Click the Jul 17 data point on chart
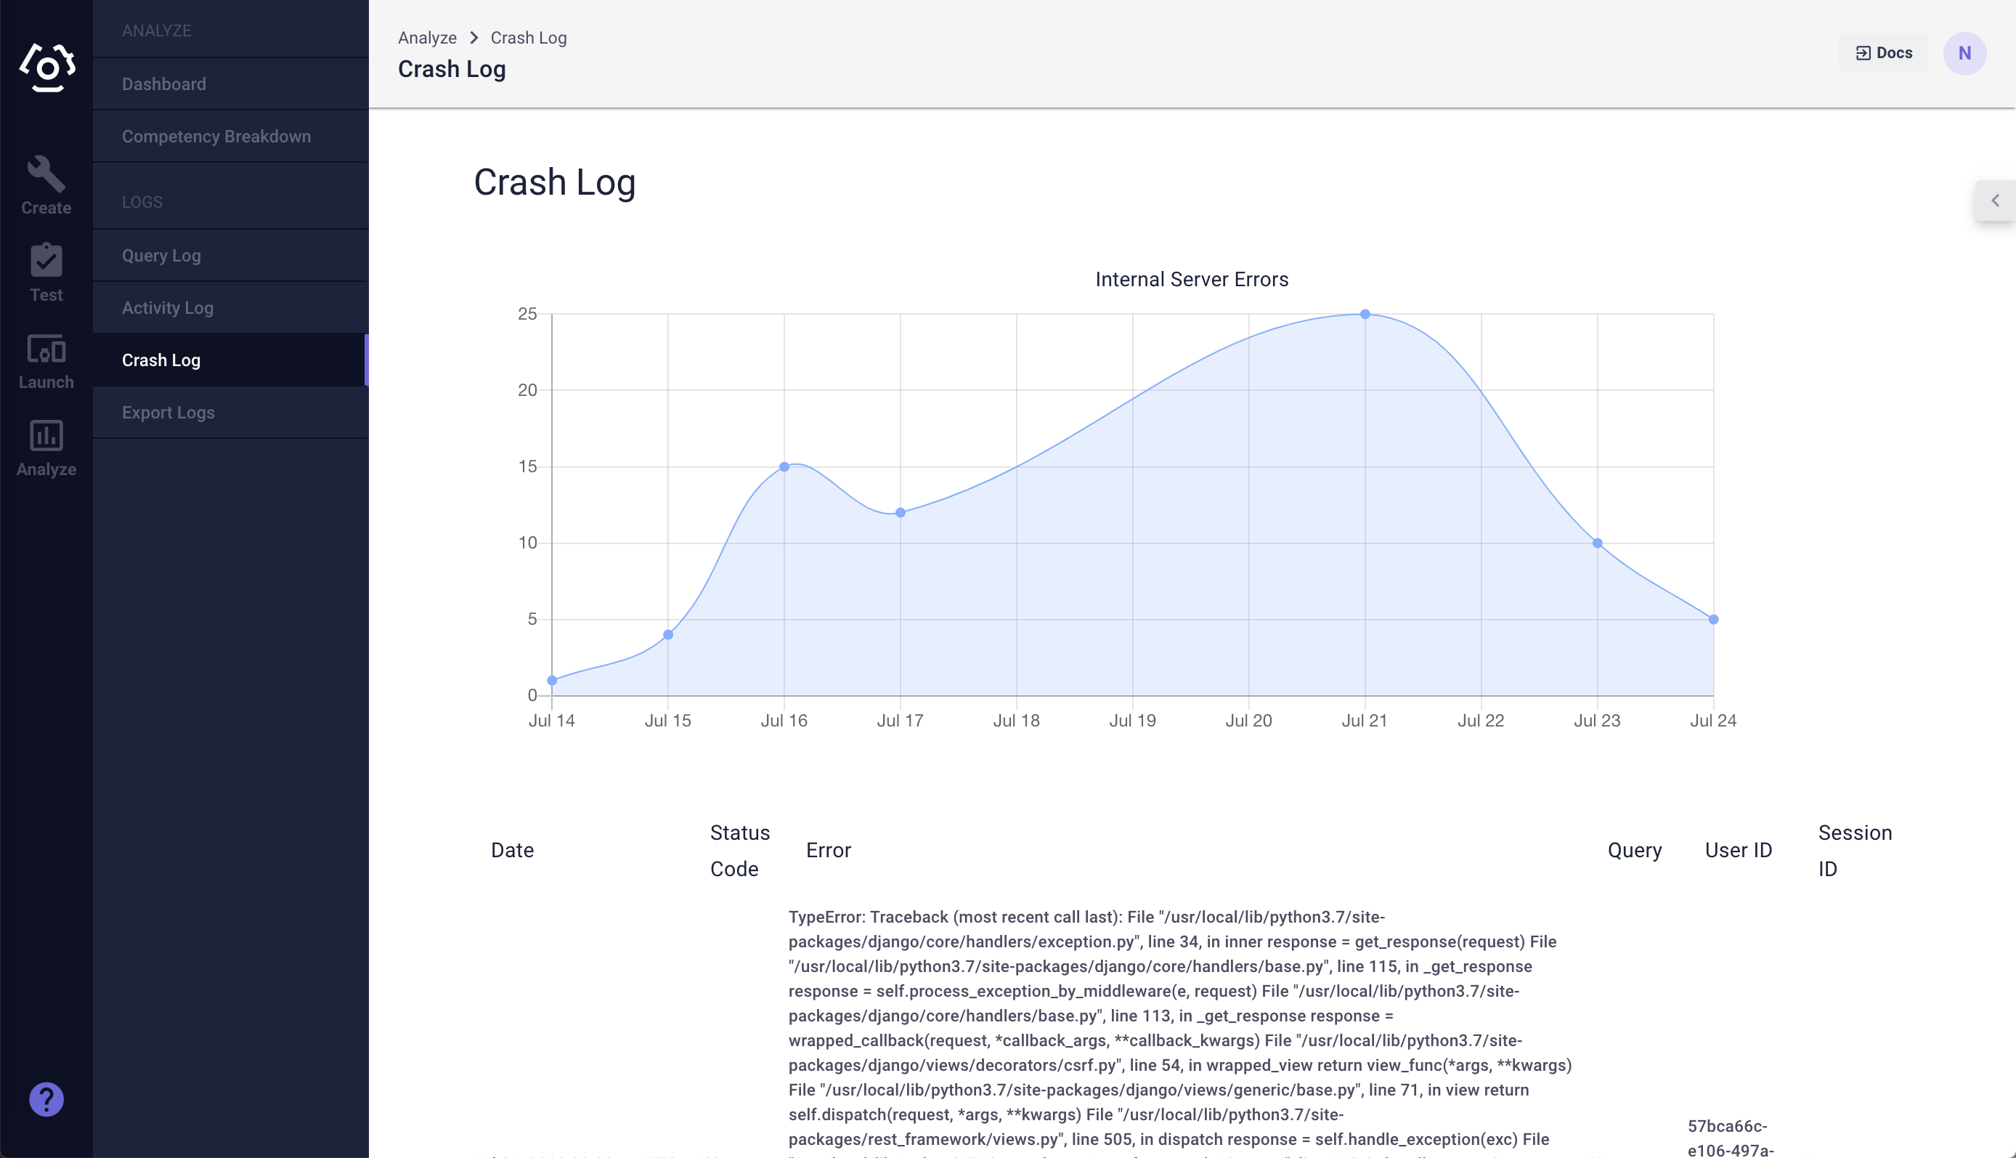 pyautogui.click(x=900, y=513)
